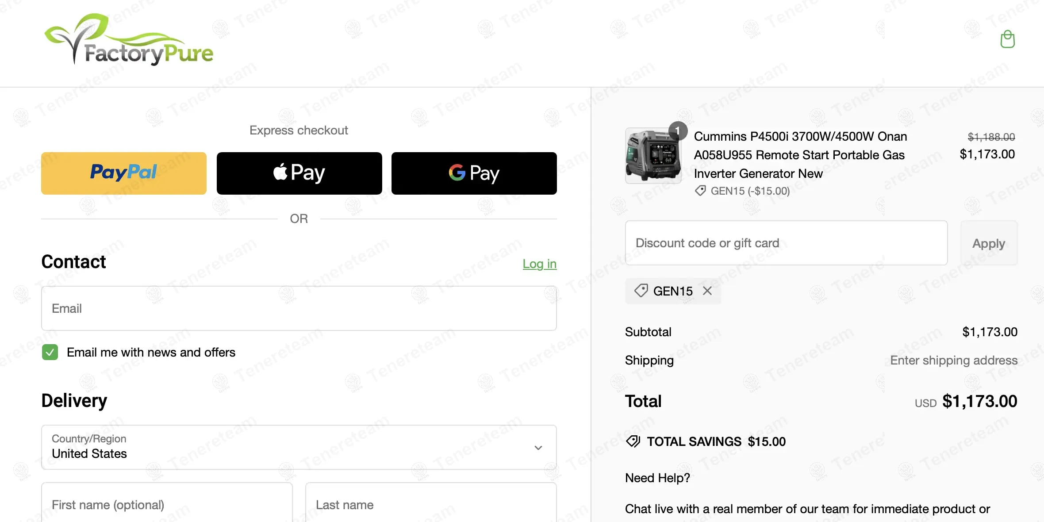Click the GEN15 applied discount tag icon
The height and width of the screenshot is (522, 1044).
pos(641,291)
